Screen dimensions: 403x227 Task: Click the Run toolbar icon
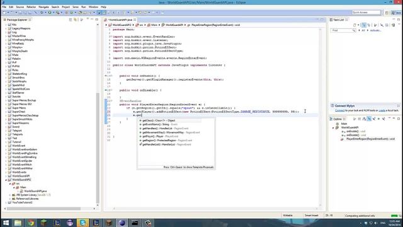[x=50, y=13]
